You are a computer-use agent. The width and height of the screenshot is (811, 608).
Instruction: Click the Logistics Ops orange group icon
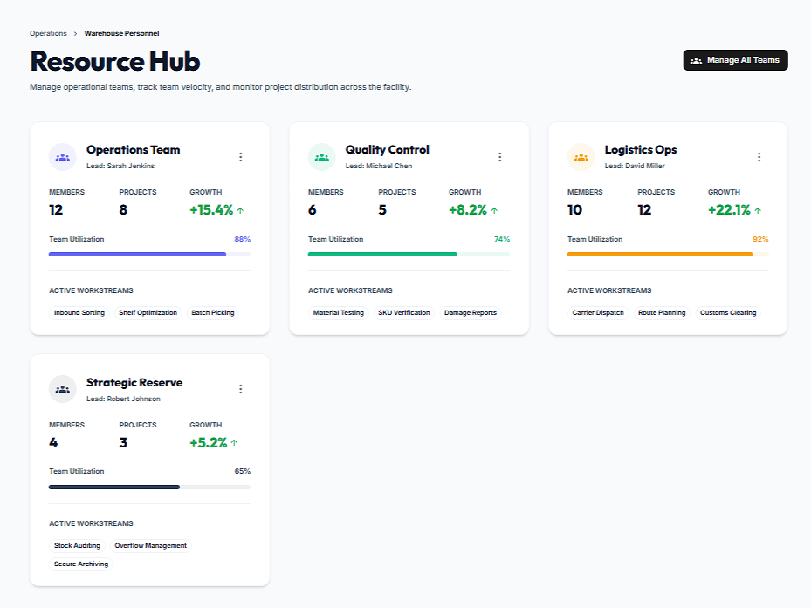pos(581,157)
